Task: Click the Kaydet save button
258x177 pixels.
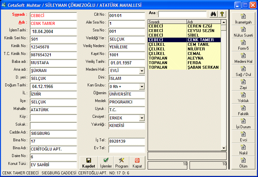Action: tap(88, 162)
